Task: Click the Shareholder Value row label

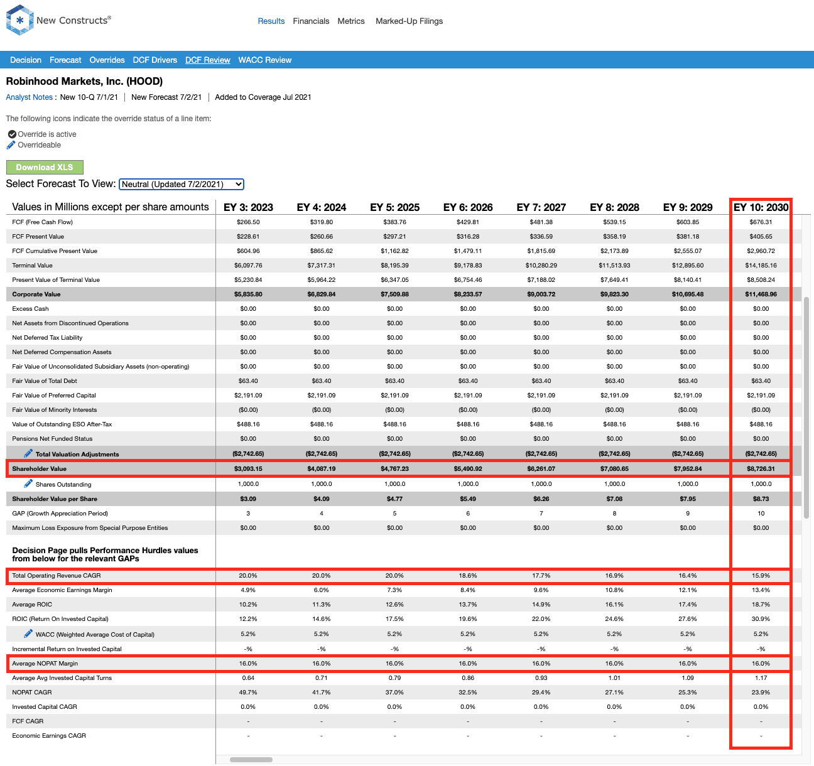Action: (x=39, y=469)
